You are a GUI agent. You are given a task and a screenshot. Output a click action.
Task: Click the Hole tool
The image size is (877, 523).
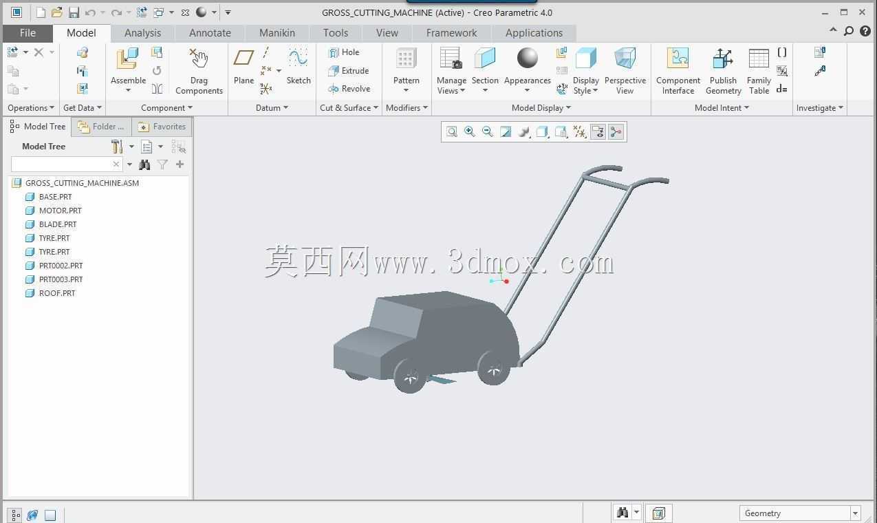click(x=344, y=52)
